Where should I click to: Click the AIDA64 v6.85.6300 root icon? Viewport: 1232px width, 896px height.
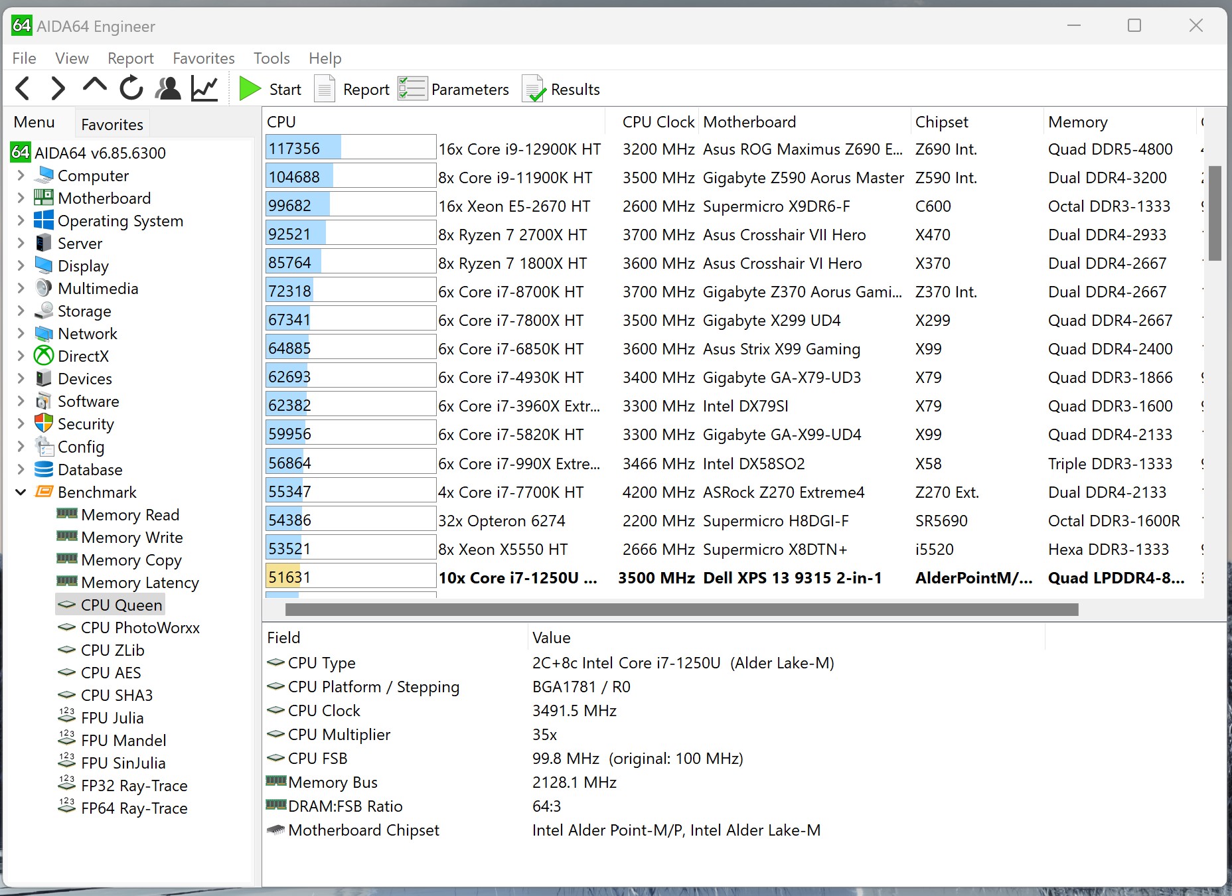pos(21,153)
